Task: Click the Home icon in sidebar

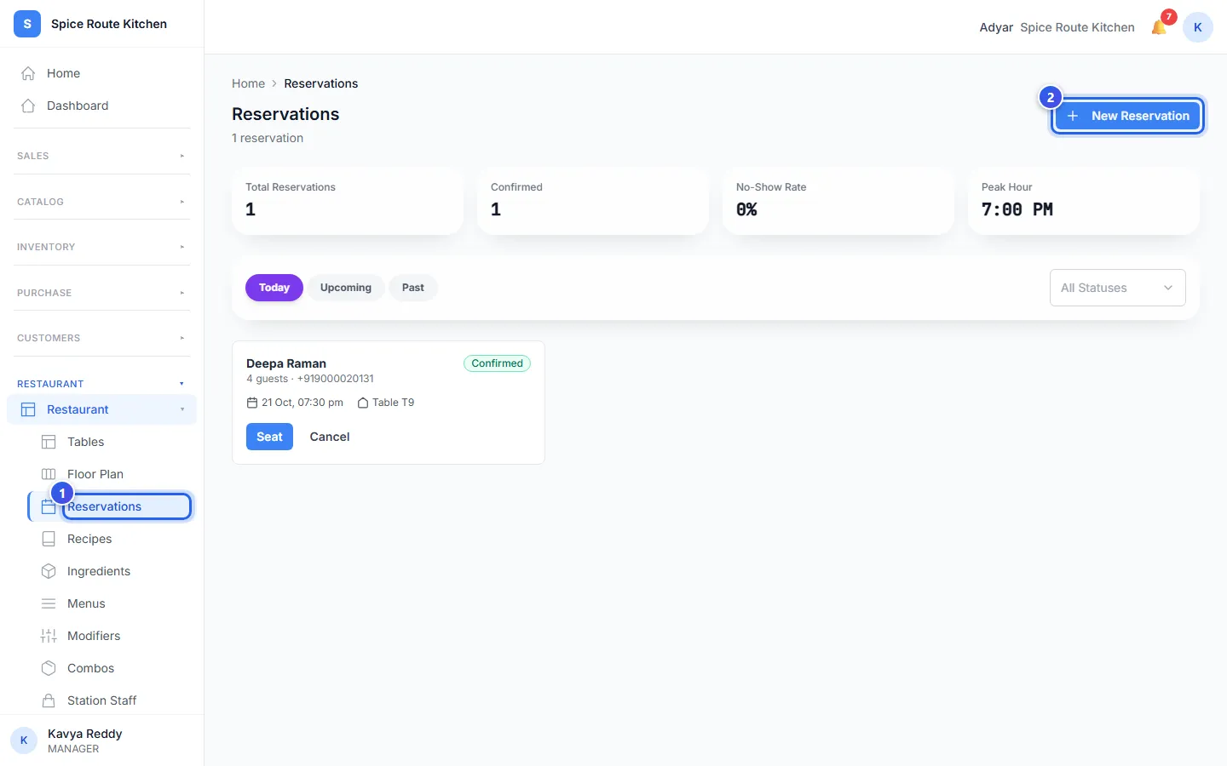Action: (x=28, y=73)
